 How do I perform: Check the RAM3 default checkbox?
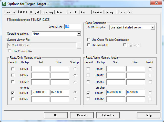[x=88, y=82]
